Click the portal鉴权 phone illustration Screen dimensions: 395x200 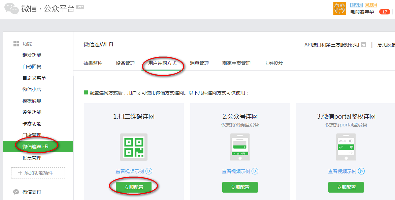[346, 147]
